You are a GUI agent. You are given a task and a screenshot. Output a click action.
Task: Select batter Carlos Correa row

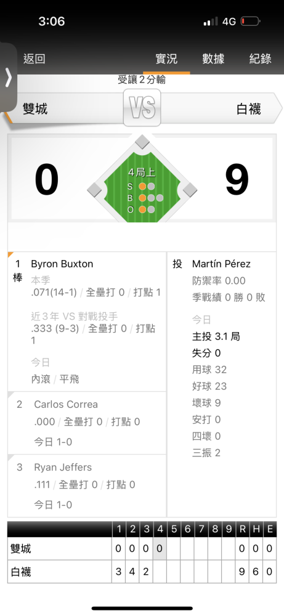(87, 423)
